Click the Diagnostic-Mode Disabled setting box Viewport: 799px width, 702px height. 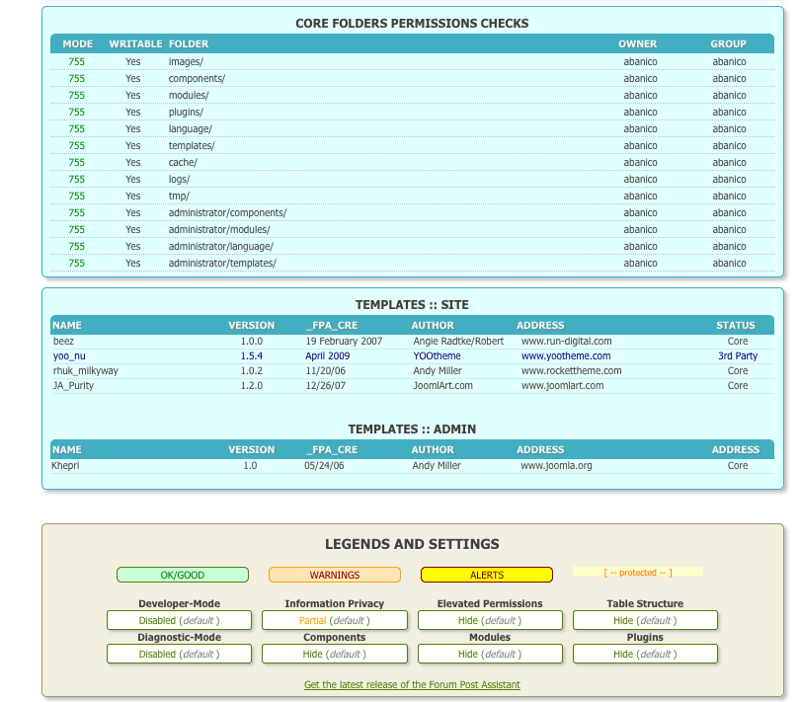180,654
